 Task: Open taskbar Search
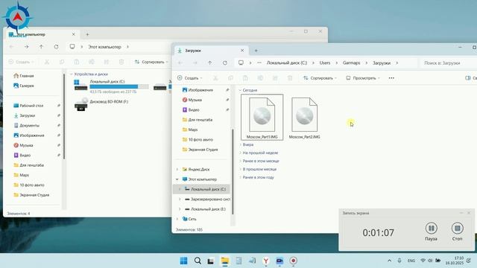[x=198, y=261]
